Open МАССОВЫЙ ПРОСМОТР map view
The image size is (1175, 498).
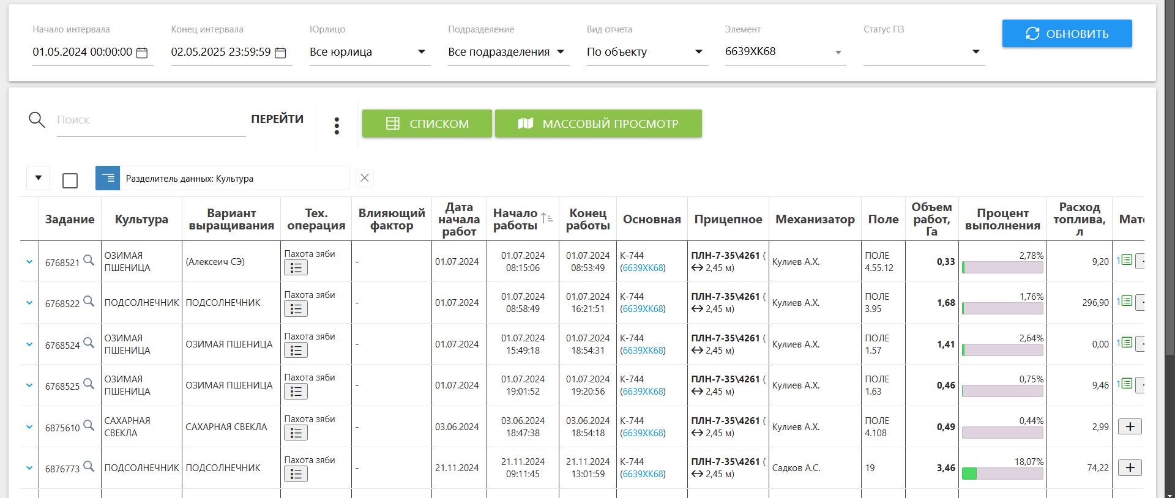coord(598,124)
